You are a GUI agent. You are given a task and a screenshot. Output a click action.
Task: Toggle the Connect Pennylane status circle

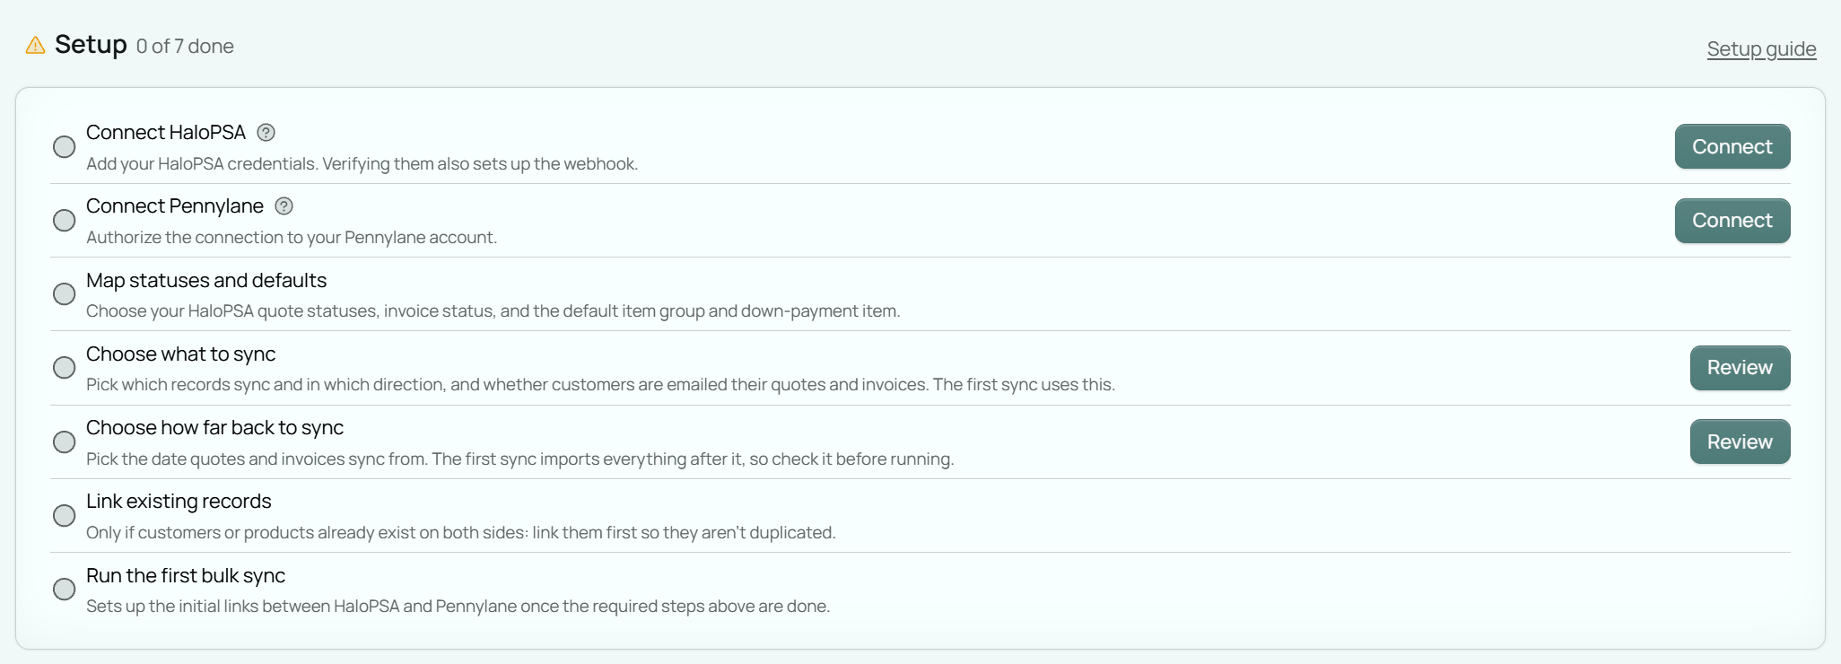click(x=65, y=220)
